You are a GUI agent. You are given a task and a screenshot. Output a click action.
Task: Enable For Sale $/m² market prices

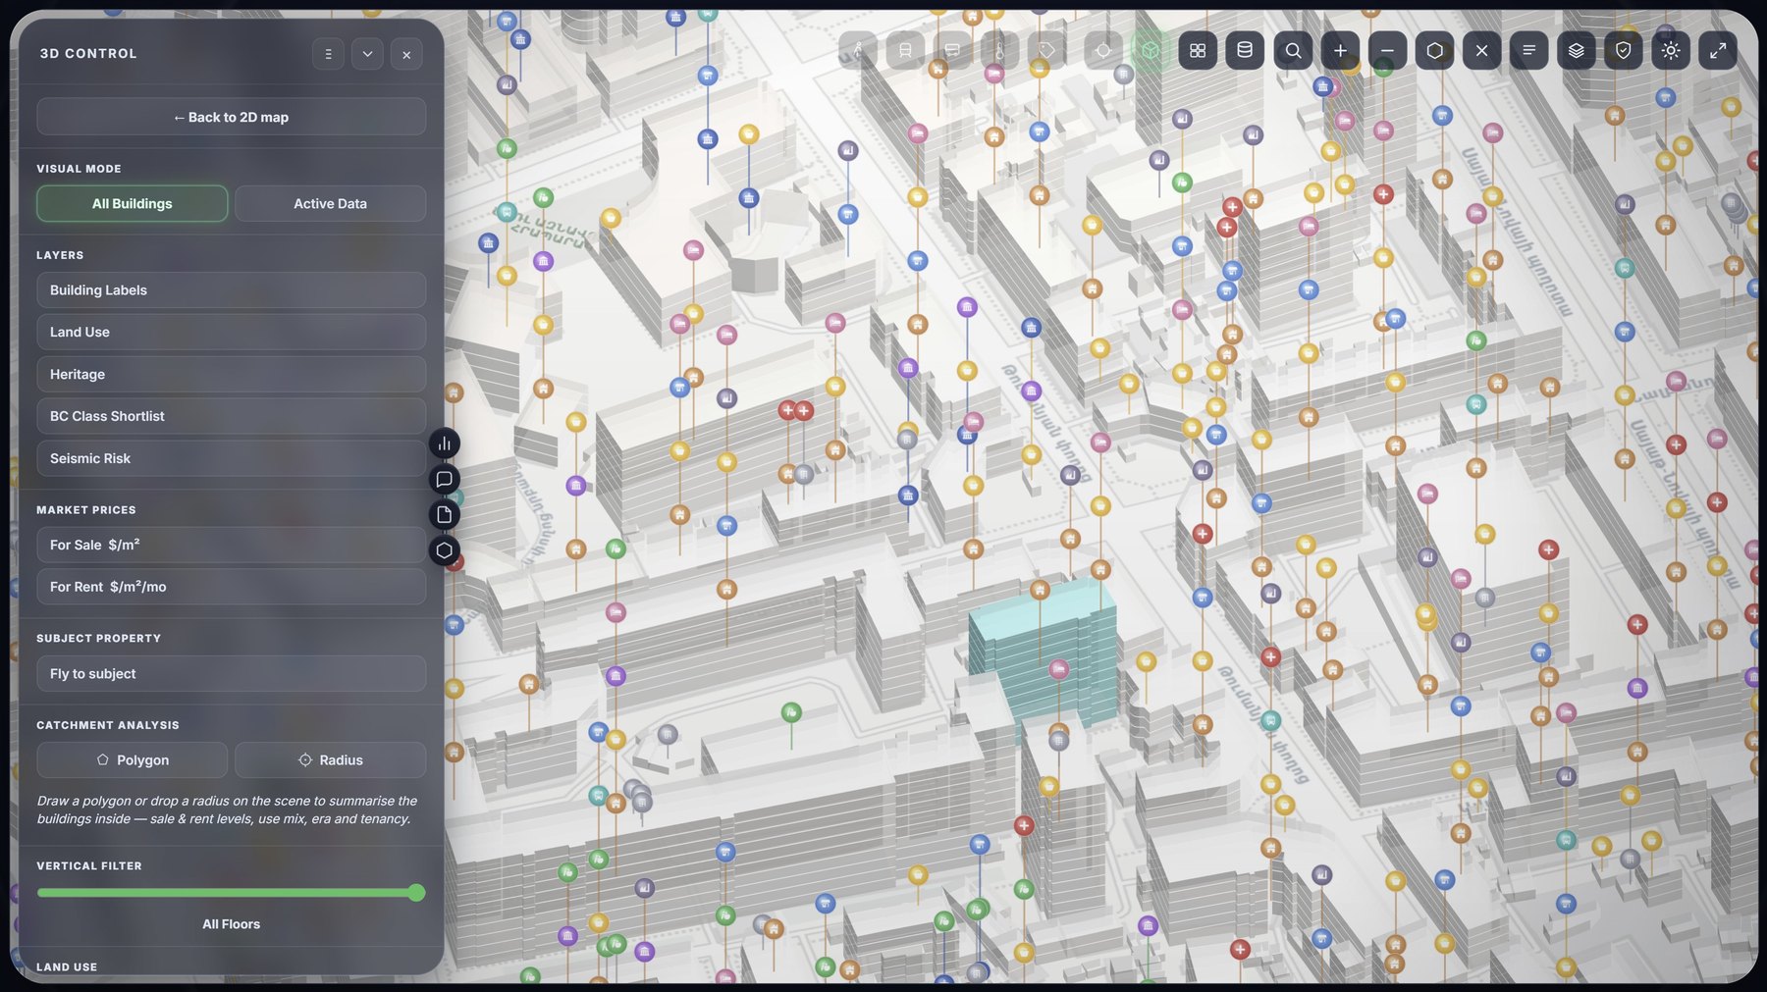click(x=232, y=545)
